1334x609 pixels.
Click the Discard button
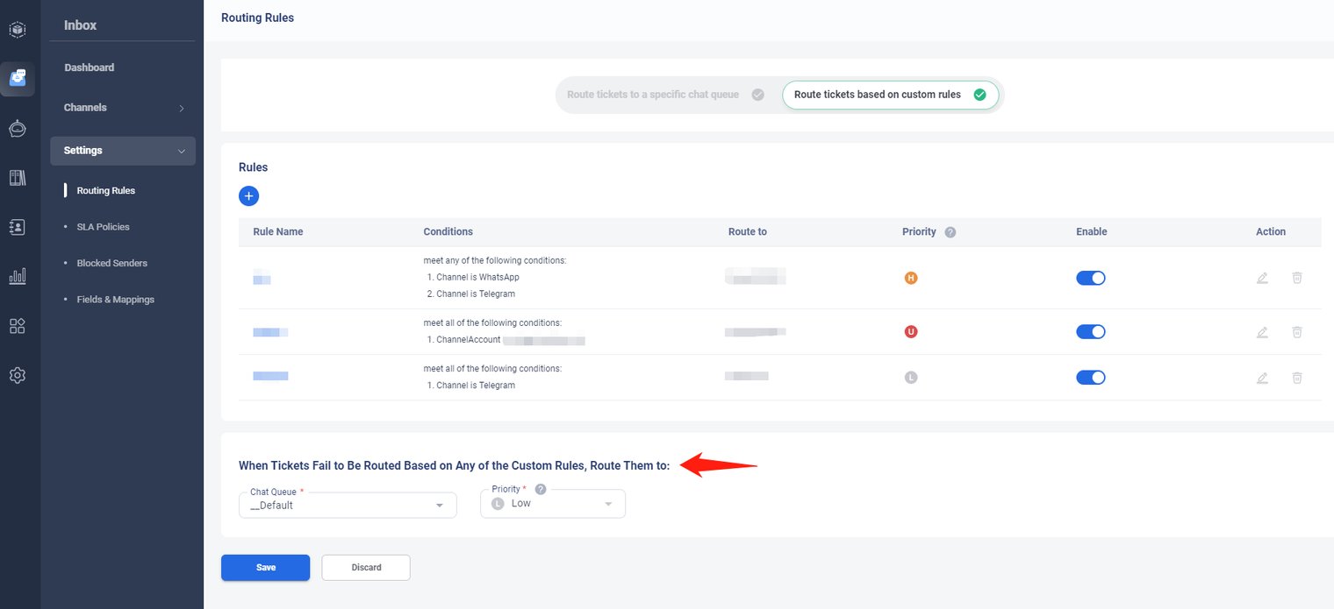366,568
